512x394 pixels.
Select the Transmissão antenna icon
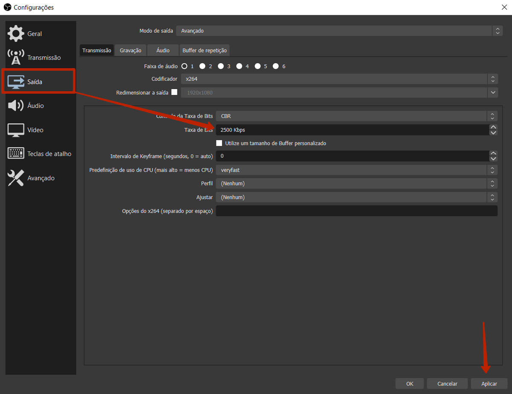(x=16, y=58)
